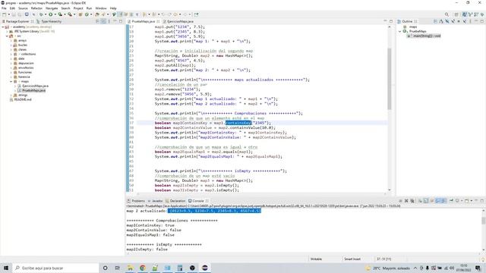Toggle Hide Fields in Outline view

pos(447,21)
